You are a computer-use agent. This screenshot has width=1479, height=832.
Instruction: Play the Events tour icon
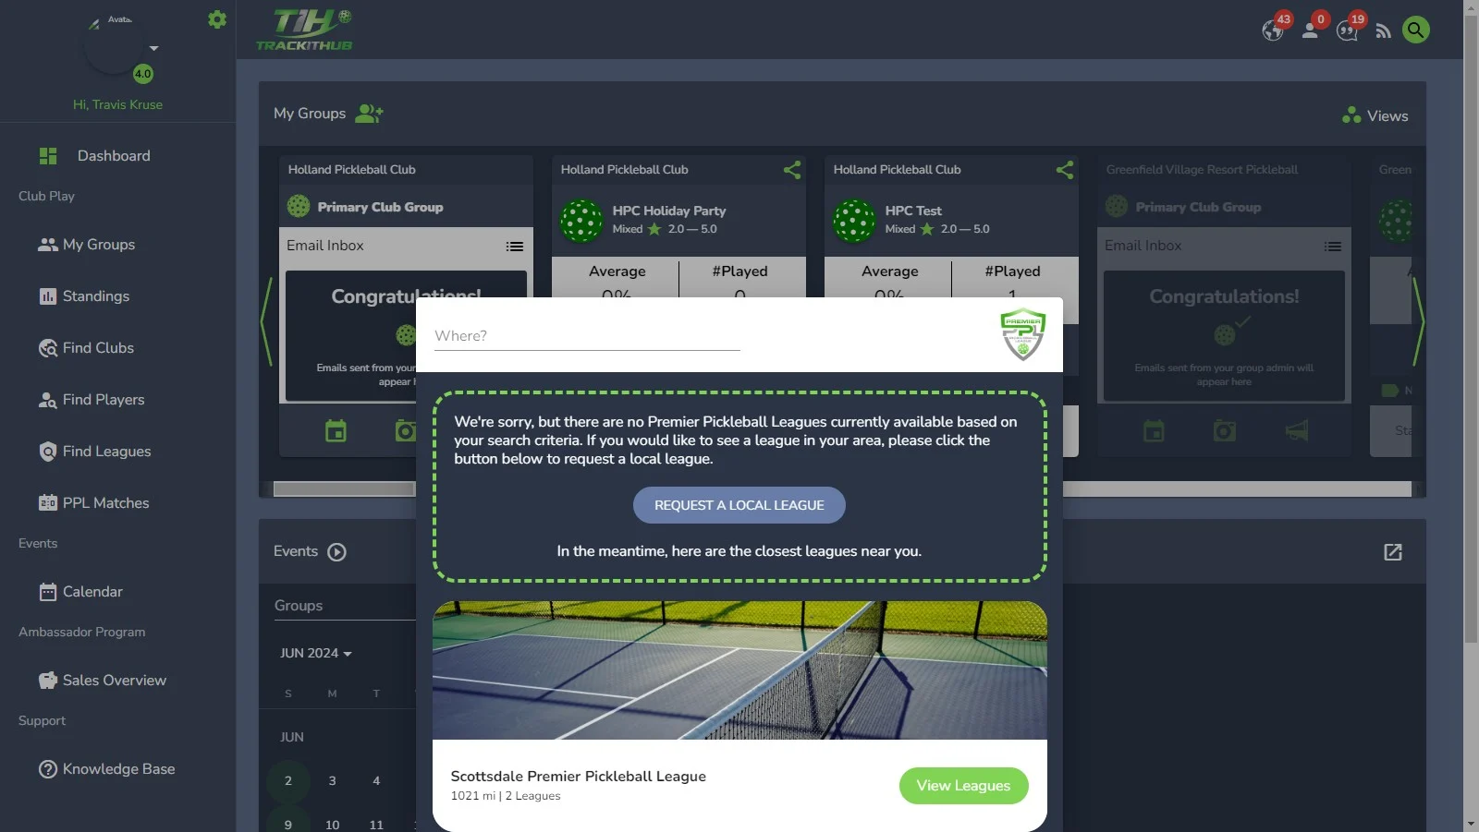(x=337, y=552)
